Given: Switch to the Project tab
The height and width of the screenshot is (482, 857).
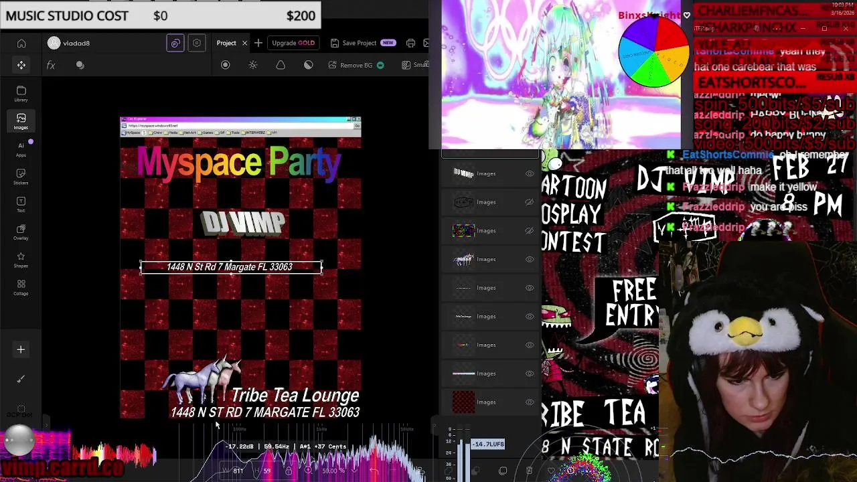Looking at the screenshot, I should coord(226,43).
